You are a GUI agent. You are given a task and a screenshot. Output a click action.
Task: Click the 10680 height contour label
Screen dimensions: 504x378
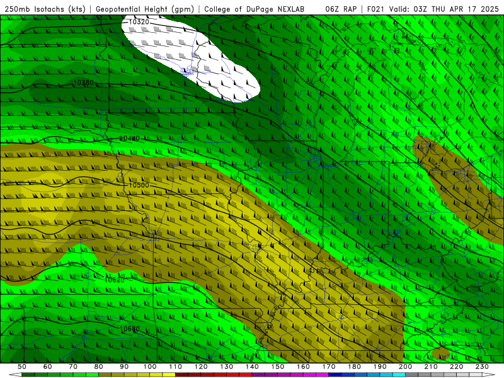(130, 329)
